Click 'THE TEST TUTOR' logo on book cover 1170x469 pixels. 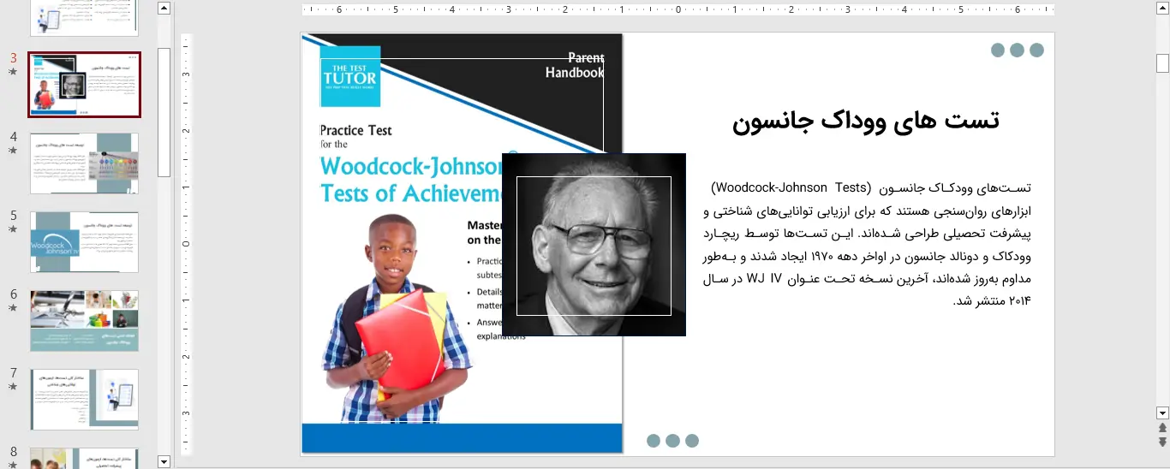click(x=349, y=75)
